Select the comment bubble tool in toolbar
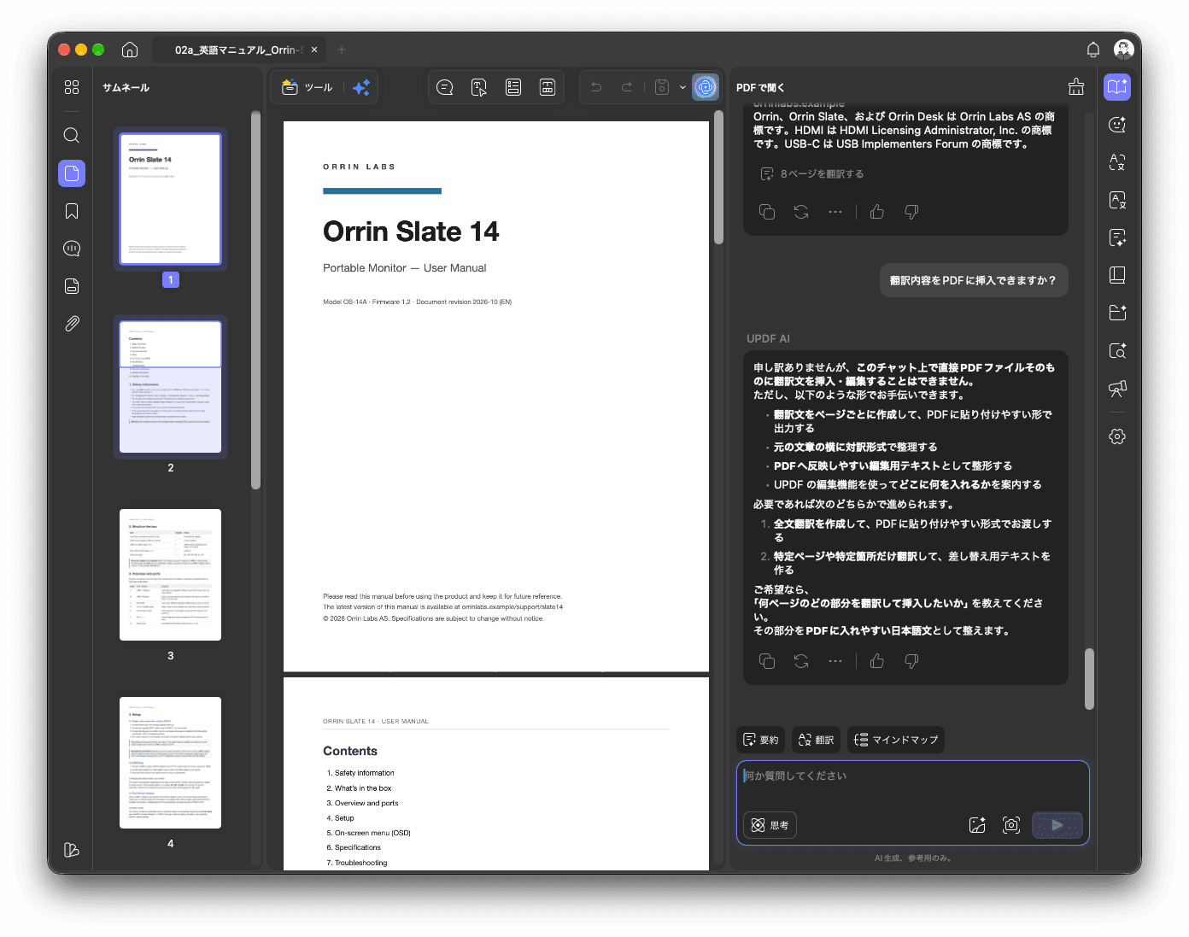 [445, 87]
